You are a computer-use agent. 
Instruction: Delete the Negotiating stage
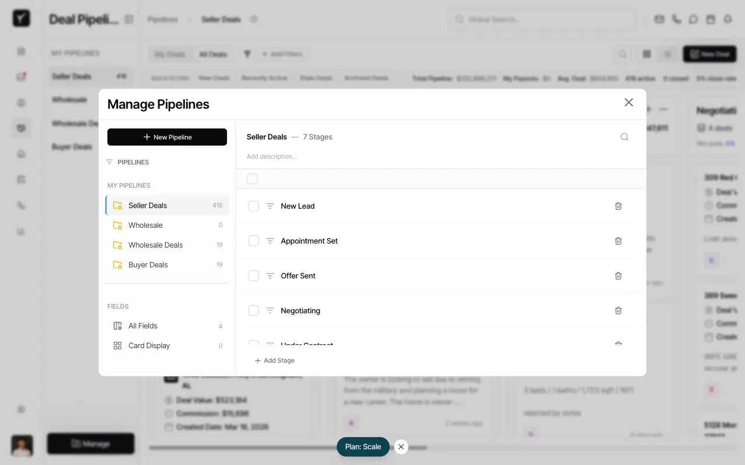click(618, 310)
